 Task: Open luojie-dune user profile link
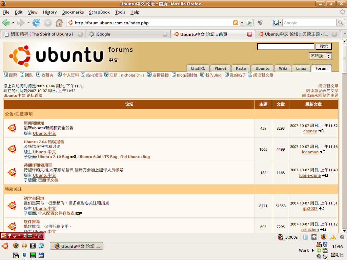[x=310, y=175]
